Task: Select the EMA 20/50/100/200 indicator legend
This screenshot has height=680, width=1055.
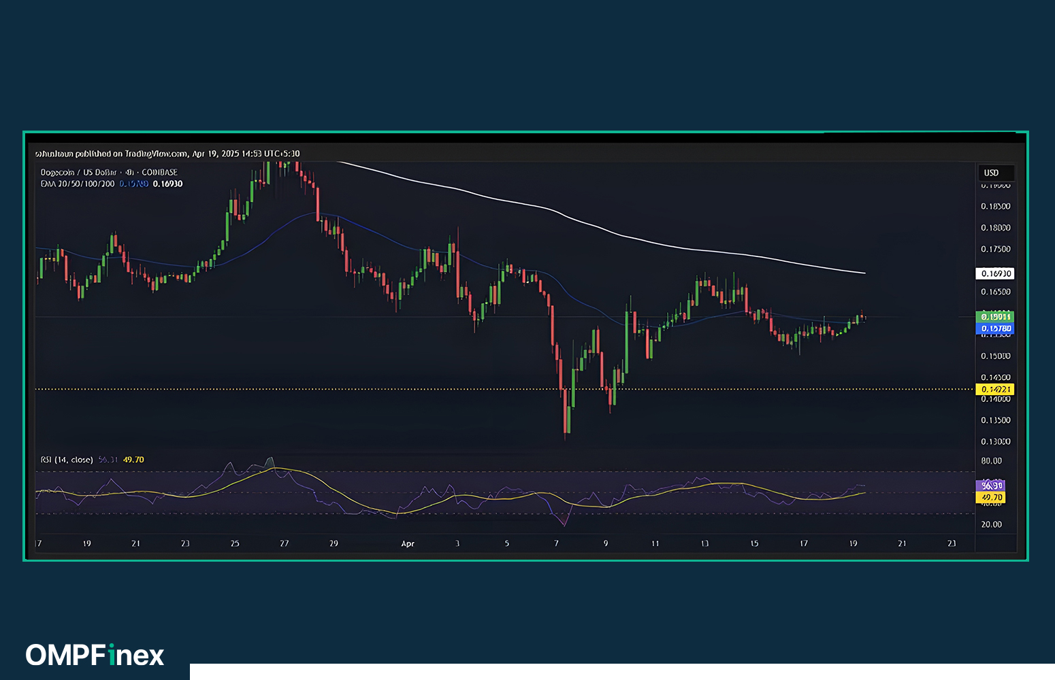Action: (x=78, y=184)
